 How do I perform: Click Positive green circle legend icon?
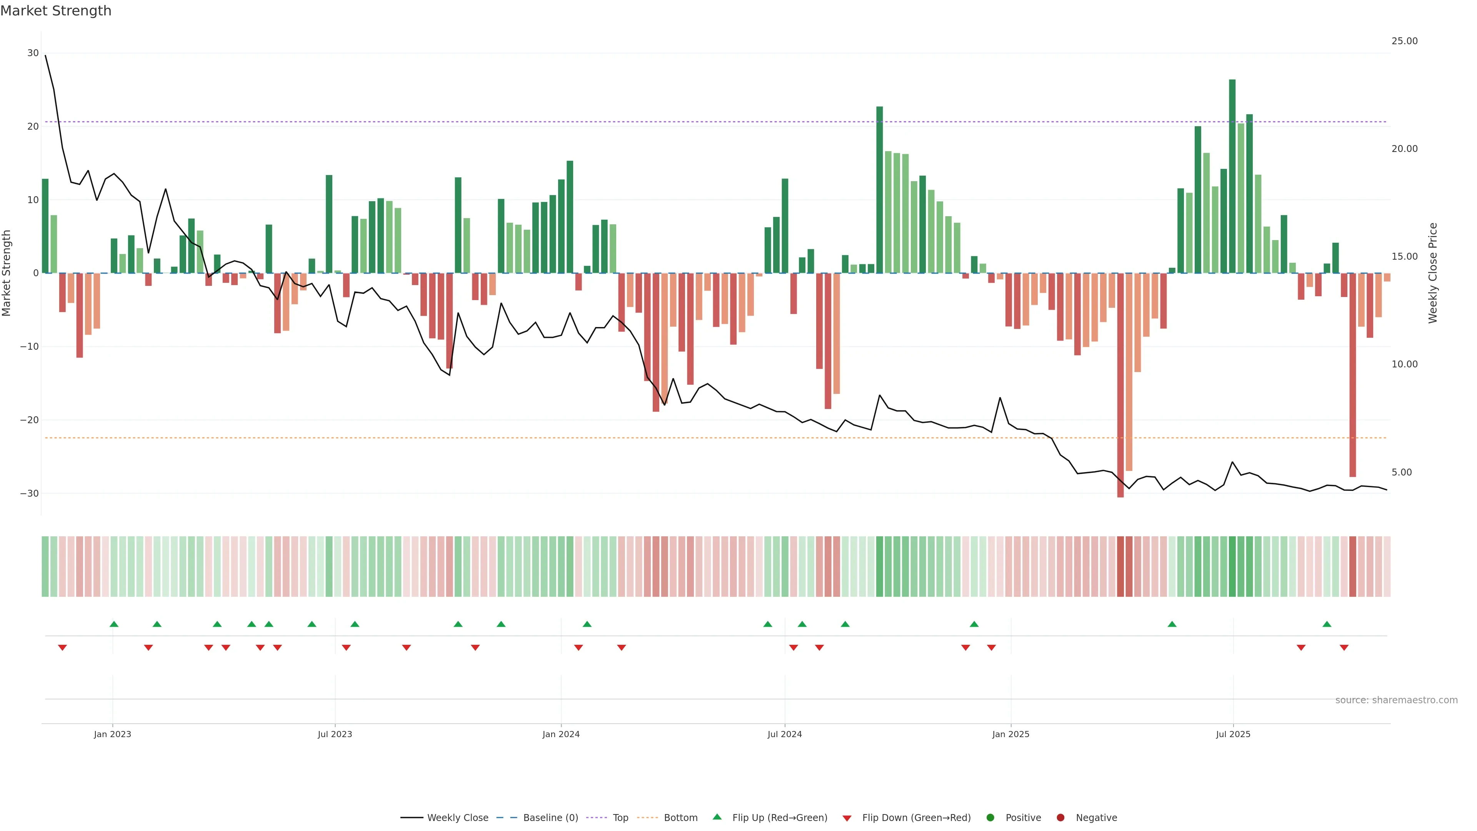point(990,818)
